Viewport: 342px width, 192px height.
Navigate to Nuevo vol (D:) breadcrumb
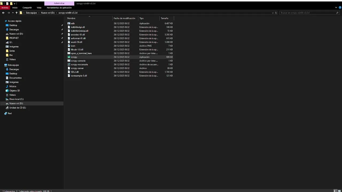point(48,13)
